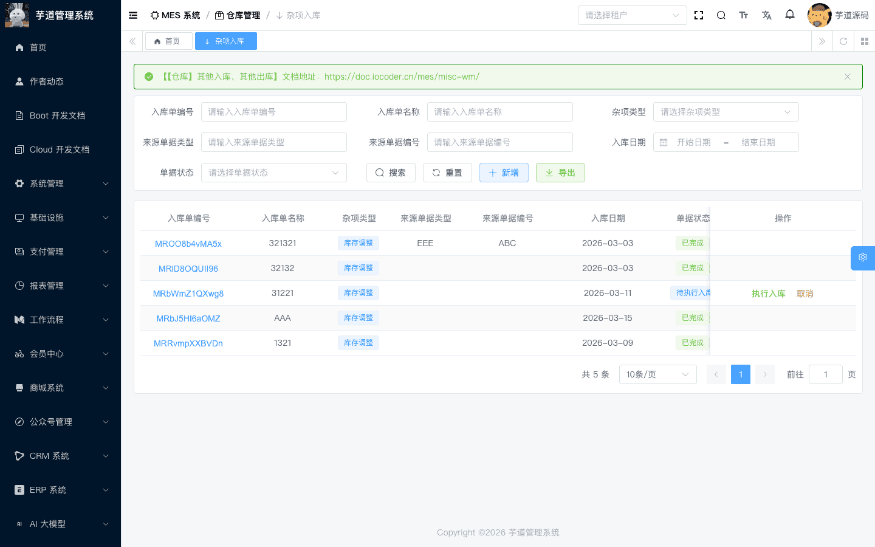
Task: Select the 杂项入库 tab
Action: click(225, 41)
